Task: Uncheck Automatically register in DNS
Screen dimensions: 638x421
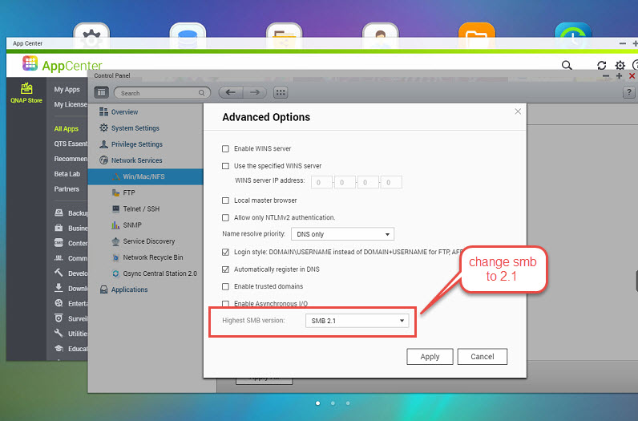Action: coord(225,269)
